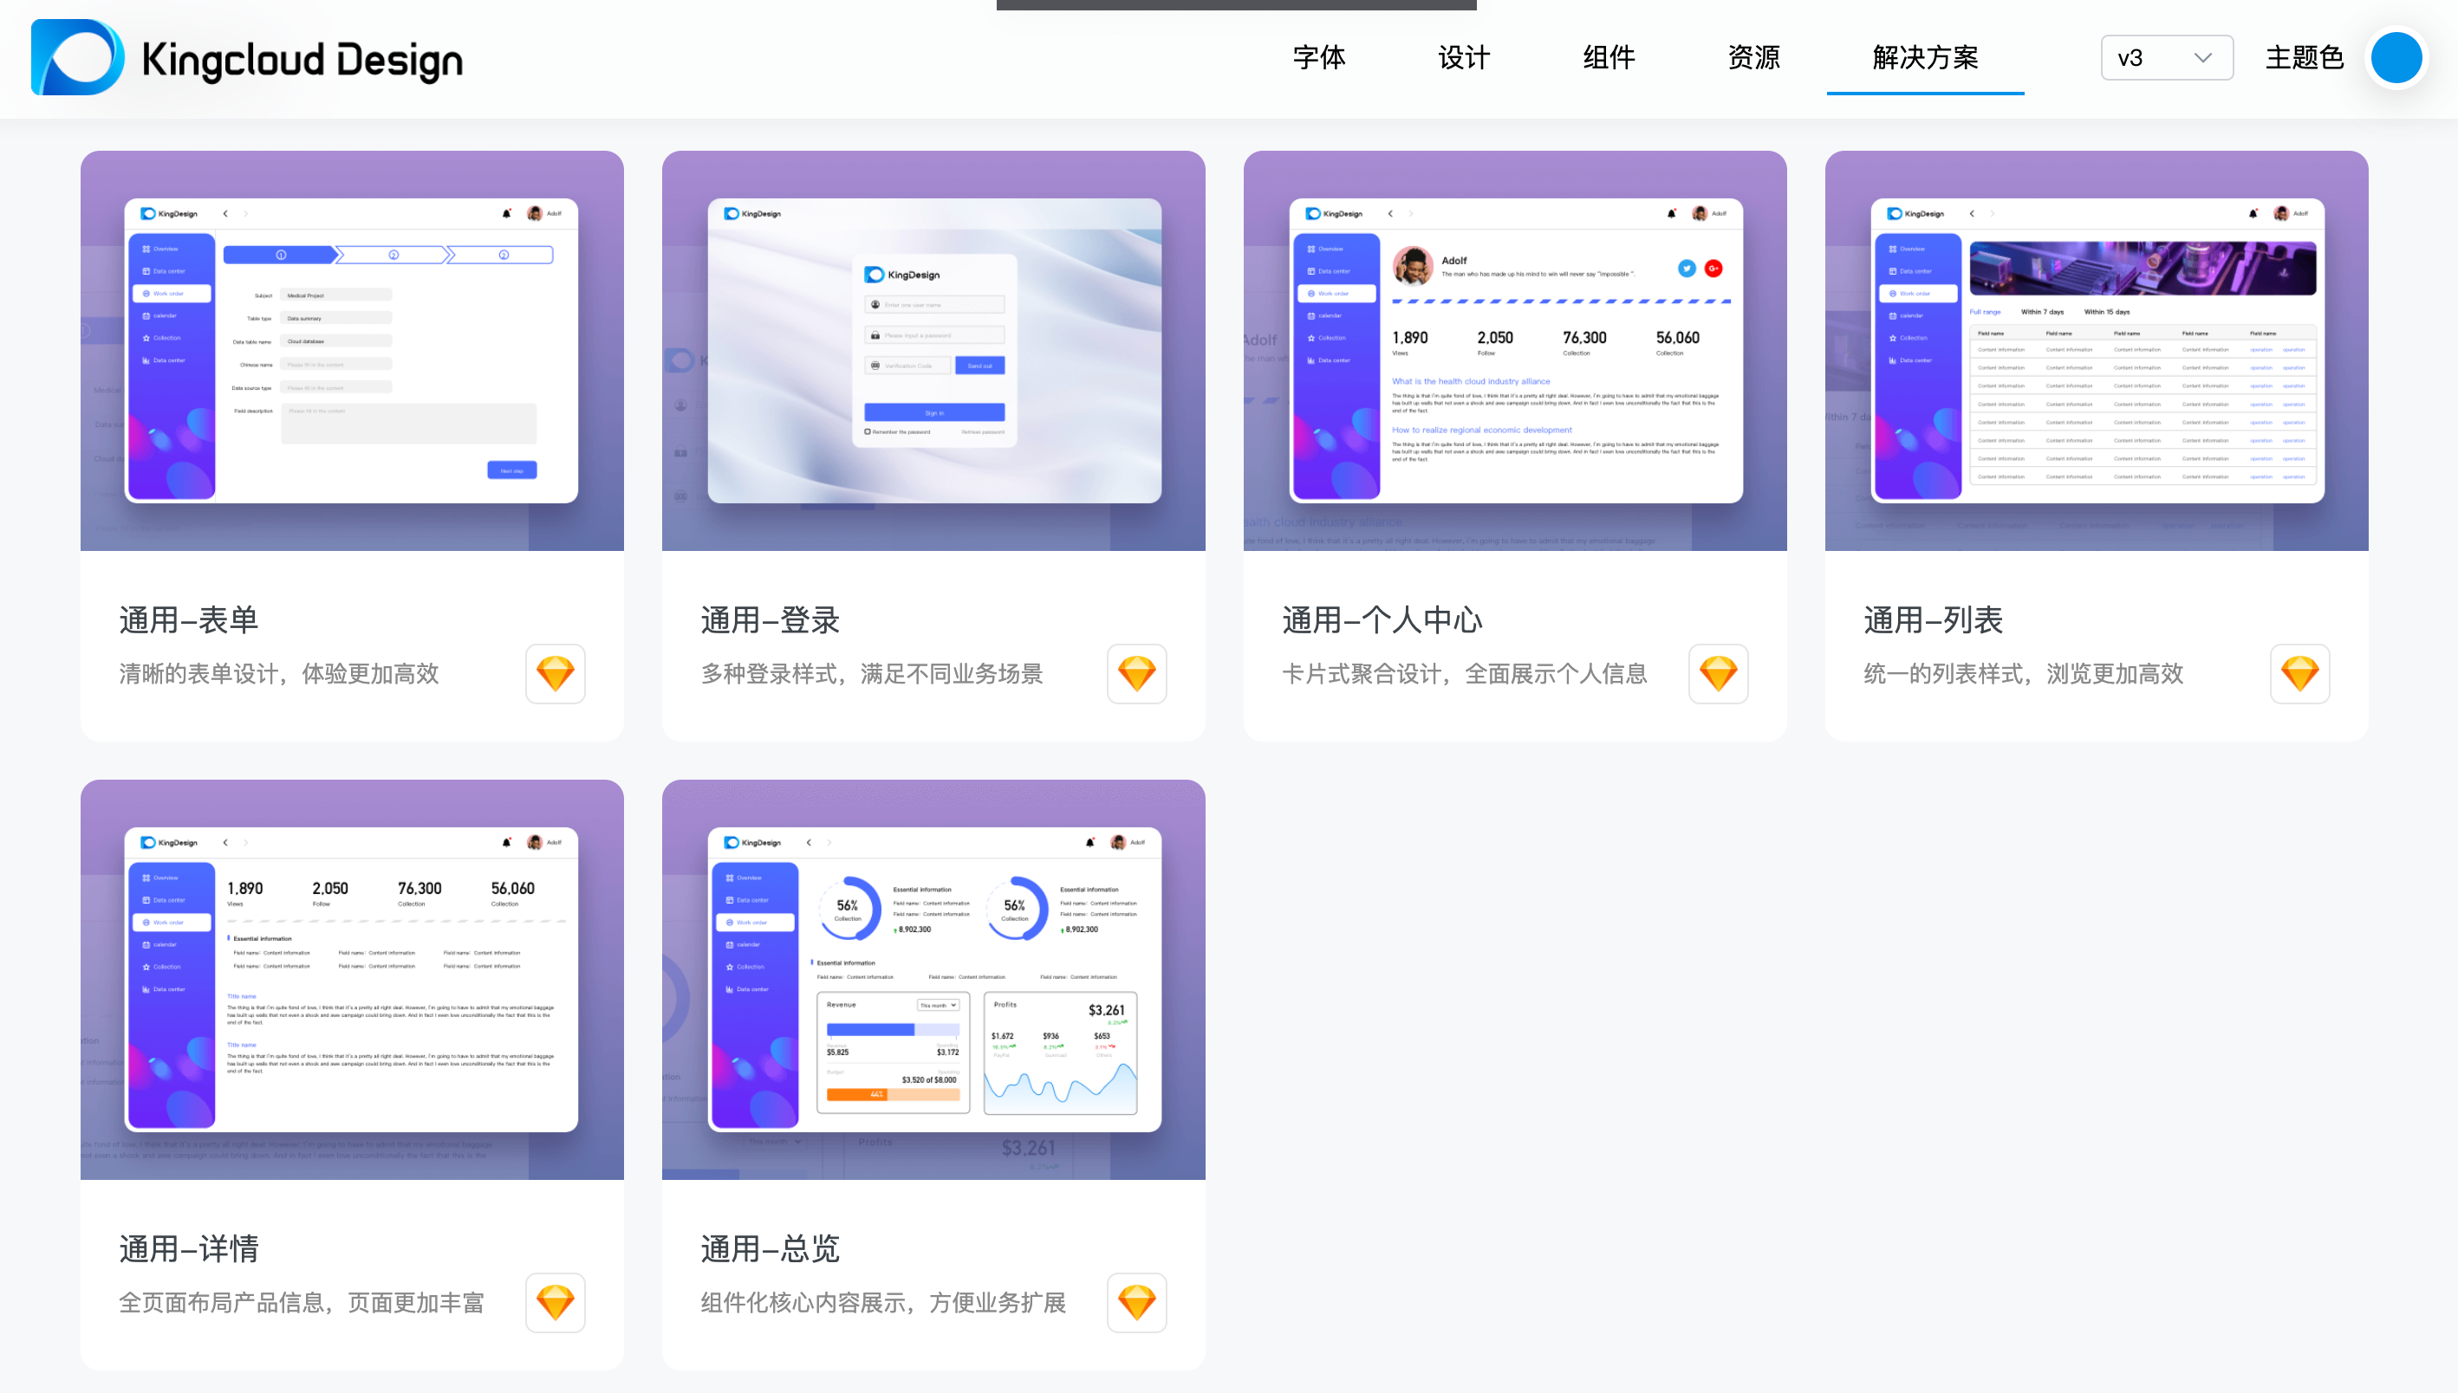2458x1393 pixels.
Task: Open the v3 version dropdown
Action: [2166, 58]
